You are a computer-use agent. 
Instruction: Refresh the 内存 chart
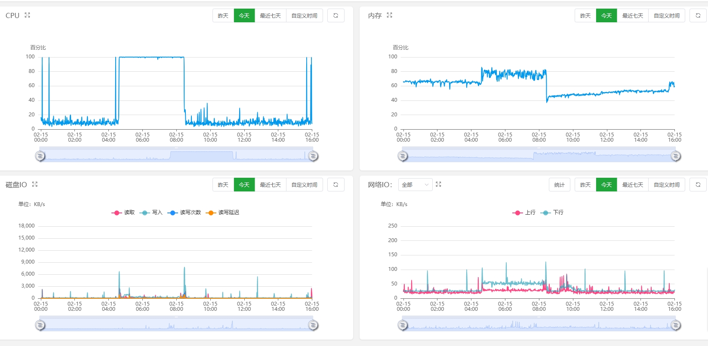698,15
